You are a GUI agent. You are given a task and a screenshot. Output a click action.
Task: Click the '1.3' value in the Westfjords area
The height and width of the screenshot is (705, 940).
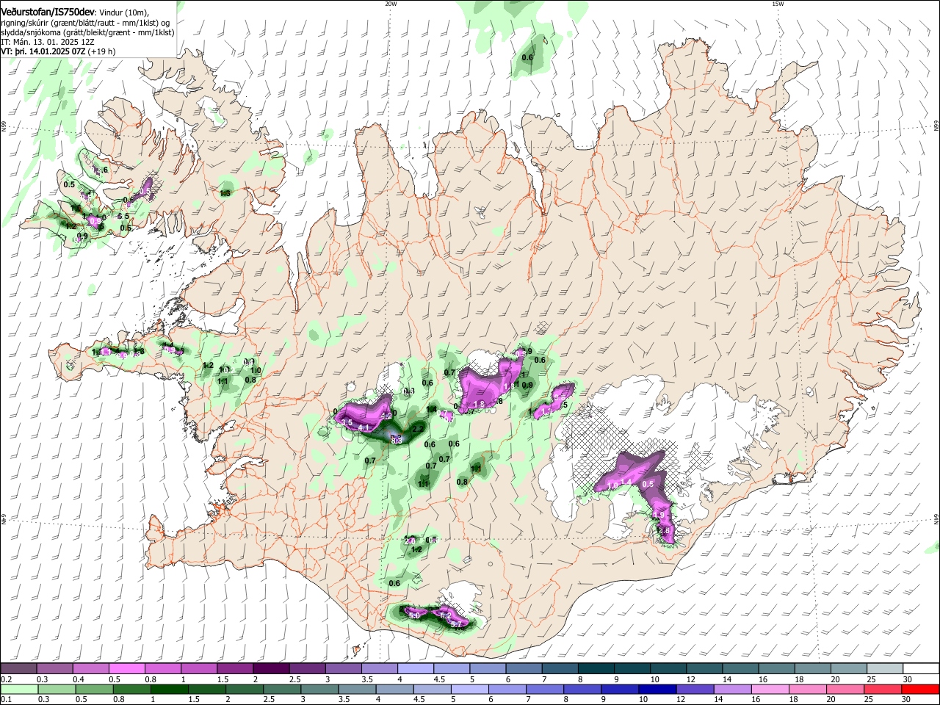coord(225,193)
